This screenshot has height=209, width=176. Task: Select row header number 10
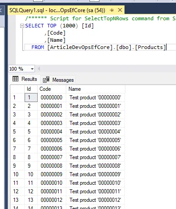(17, 174)
